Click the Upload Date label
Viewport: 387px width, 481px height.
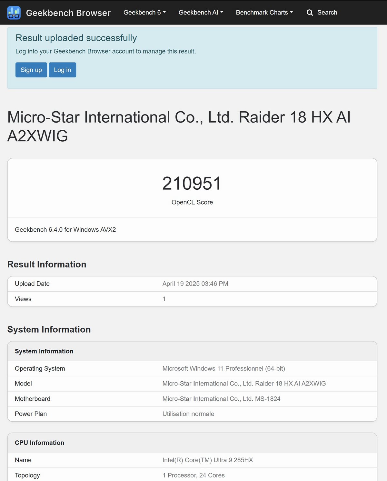(x=32, y=284)
